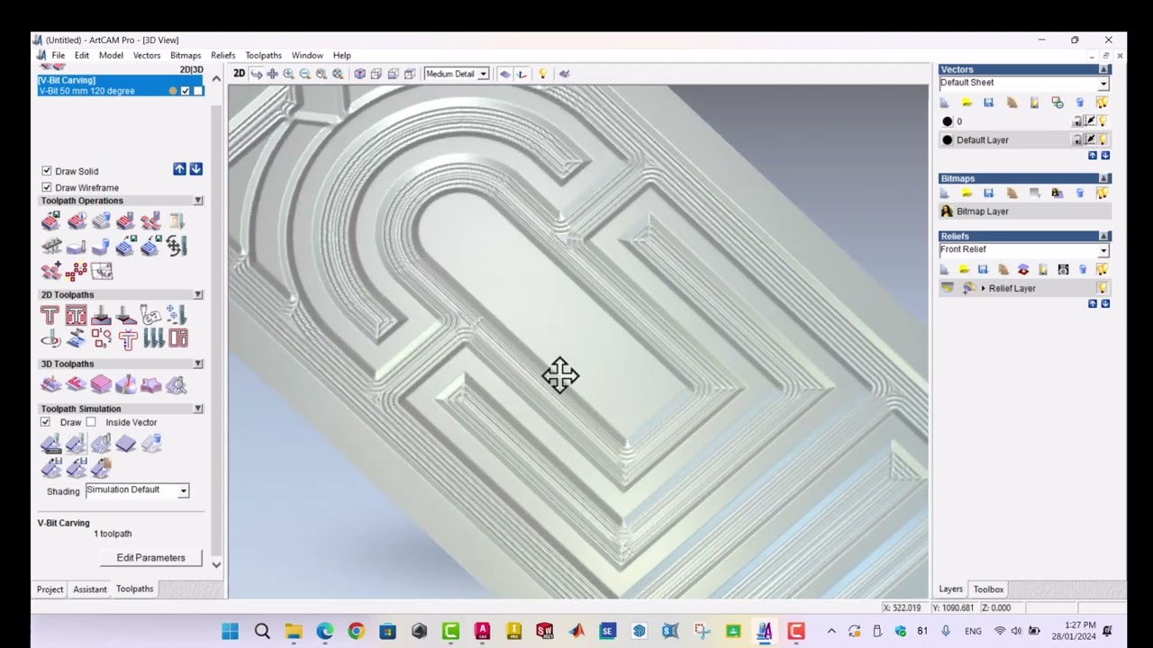The image size is (1153, 648).
Task: Click the open folder icon in Reliefs panel
Action: click(x=964, y=269)
